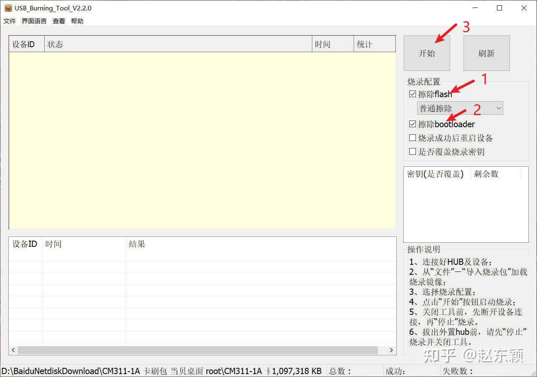Open the 界面语言 menu

tap(34, 21)
